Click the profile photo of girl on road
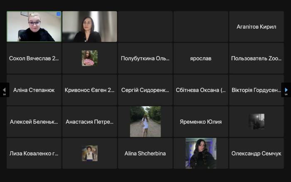This screenshot has width=291, height=182. point(145,122)
